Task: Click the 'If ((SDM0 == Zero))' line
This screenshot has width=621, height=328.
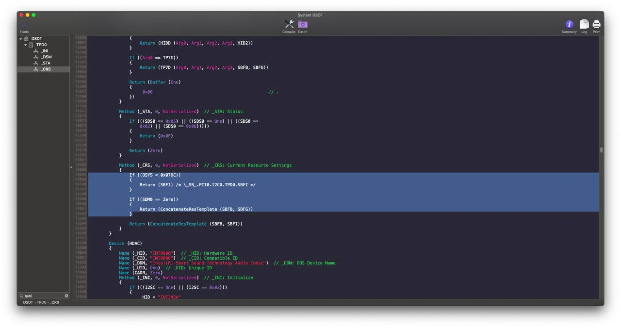Action: tap(154, 199)
